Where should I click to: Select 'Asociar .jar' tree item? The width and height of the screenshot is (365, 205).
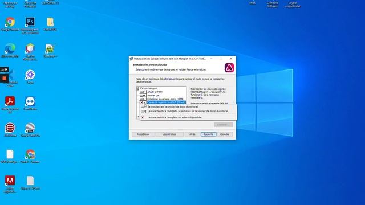click(153, 96)
